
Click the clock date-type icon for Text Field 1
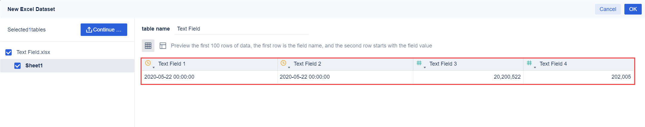point(148,63)
